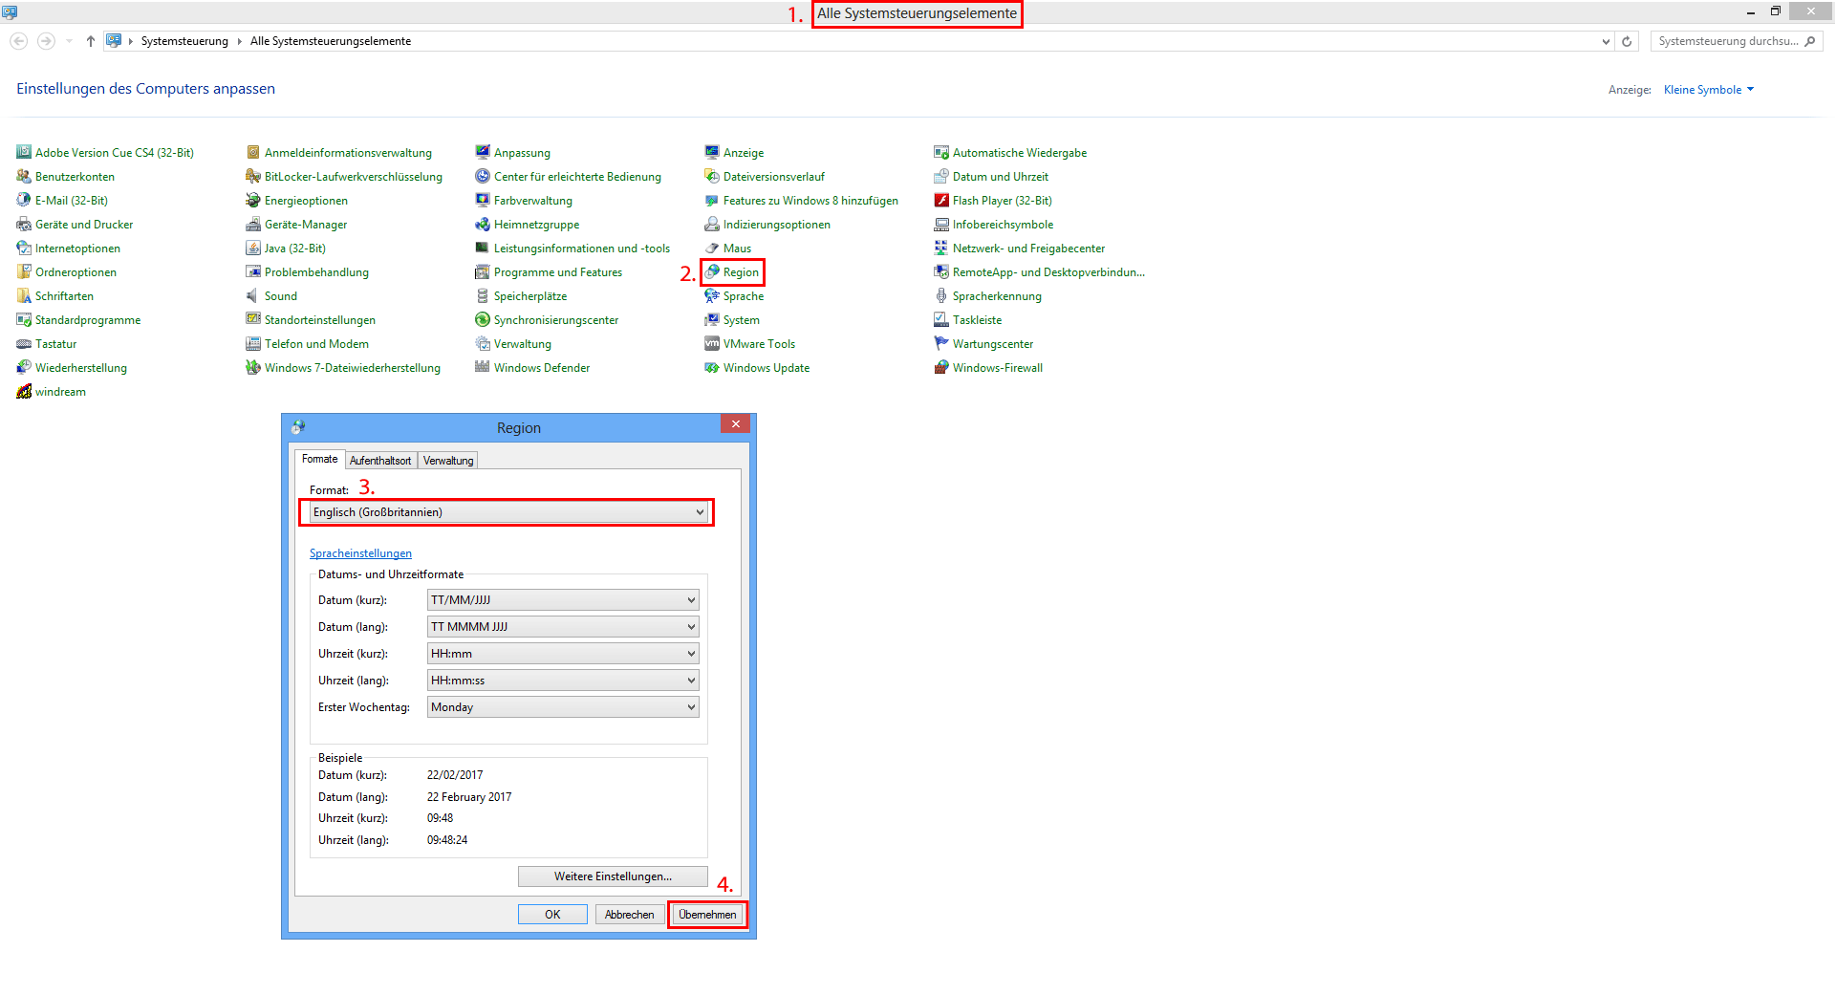Open the Windows-Firewall icon
The width and height of the screenshot is (1836, 995).
[941, 368]
